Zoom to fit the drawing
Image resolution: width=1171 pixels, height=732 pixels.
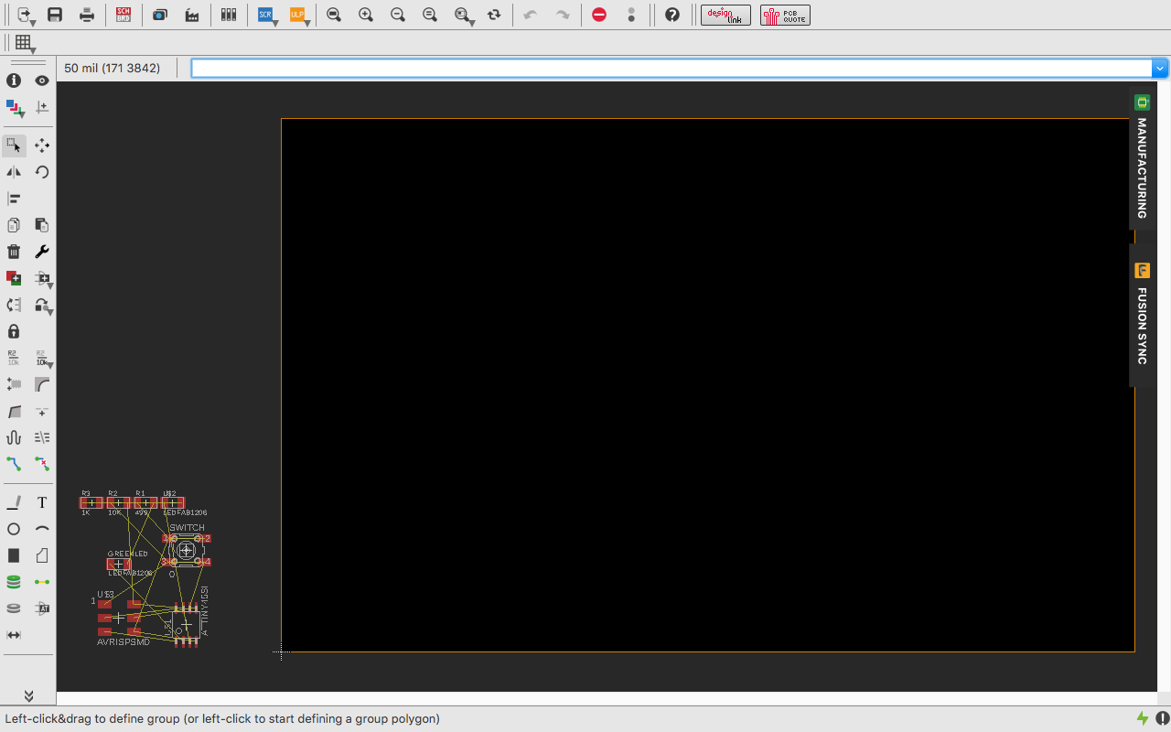[x=334, y=15]
